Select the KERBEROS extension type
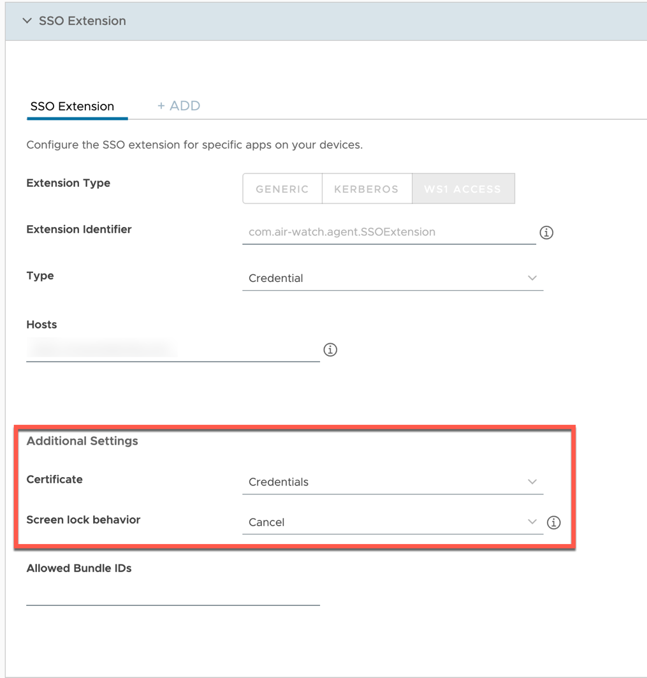 point(367,189)
